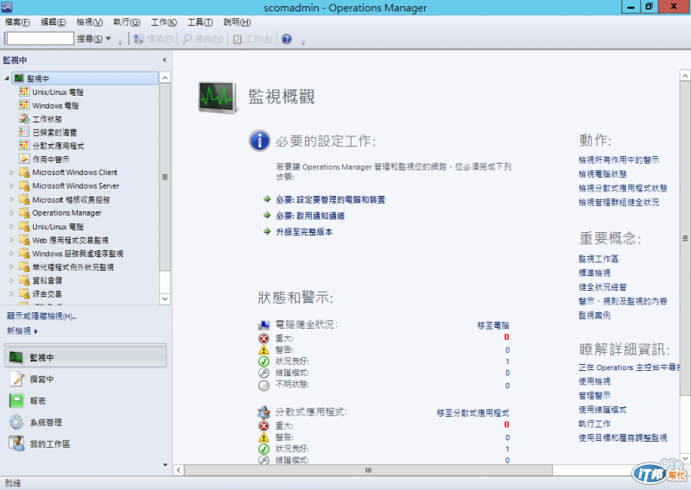Image resolution: width=691 pixels, height=490 pixels.
Task: Click the main pane scroll-up arrow
Action: tap(685, 75)
